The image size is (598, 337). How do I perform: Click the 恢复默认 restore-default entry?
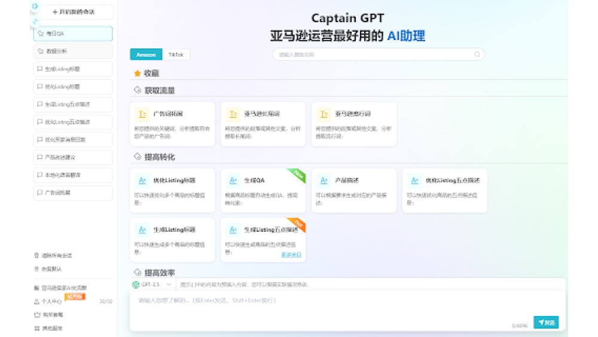(48, 269)
